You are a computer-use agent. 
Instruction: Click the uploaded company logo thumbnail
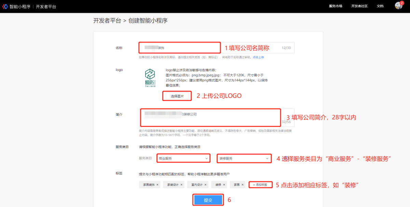(150, 78)
